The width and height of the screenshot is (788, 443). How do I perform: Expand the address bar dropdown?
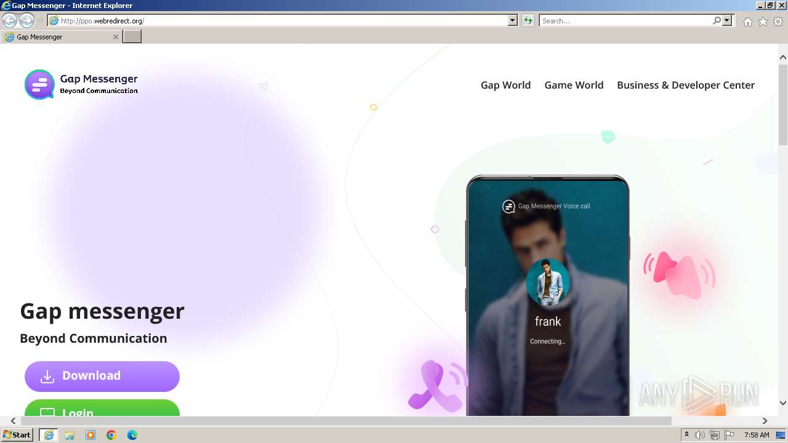point(513,21)
